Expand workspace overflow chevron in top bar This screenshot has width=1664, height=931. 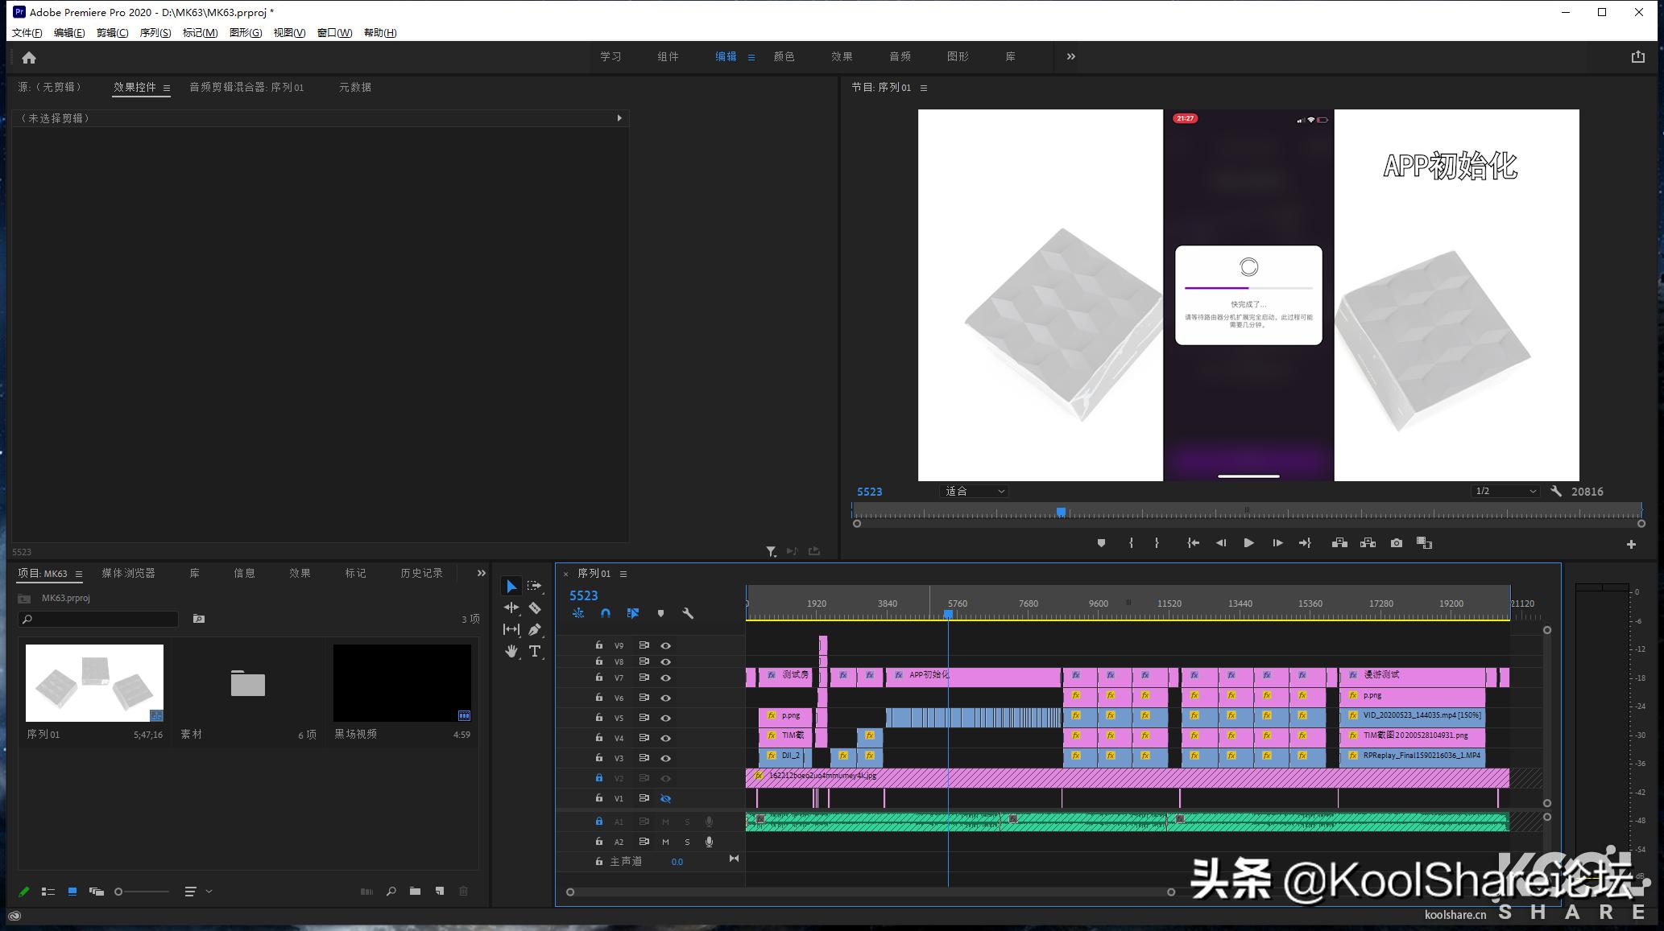[1070, 56]
